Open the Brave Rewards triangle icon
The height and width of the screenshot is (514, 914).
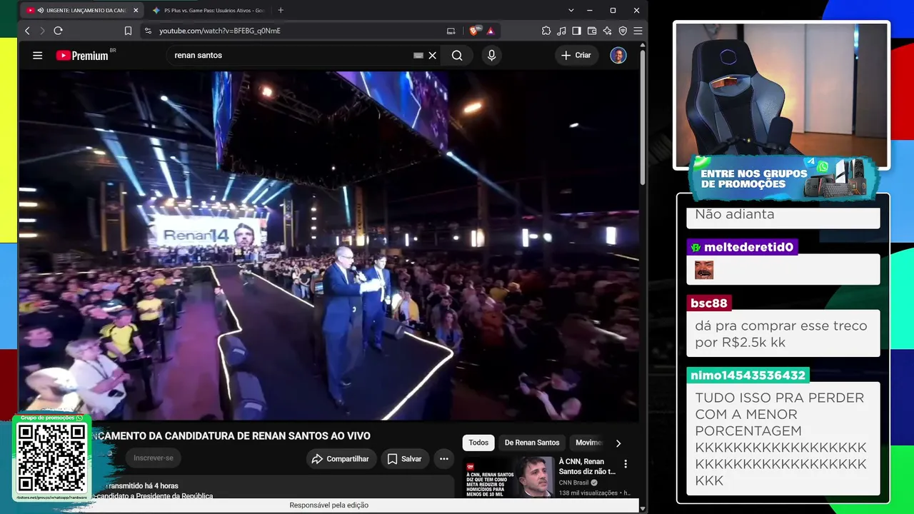(x=491, y=31)
